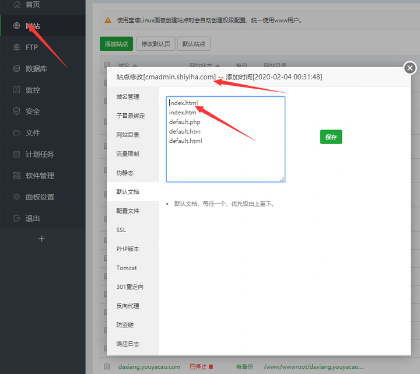The width and height of the screenshot is (420, 374).
Task: Click the 监控 monitor chart icon
Action: coord(16,90)
